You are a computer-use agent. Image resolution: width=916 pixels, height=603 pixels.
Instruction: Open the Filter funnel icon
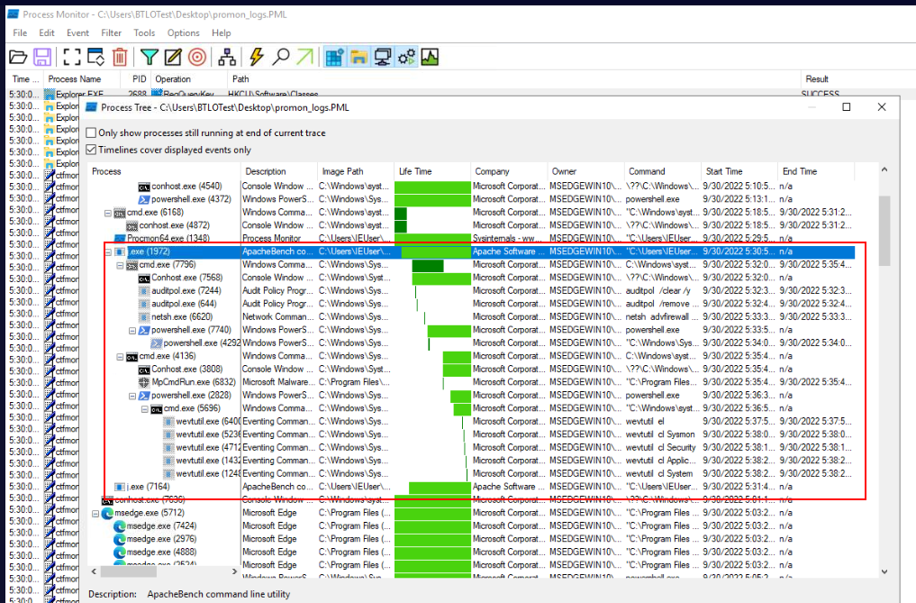pos(150,58)
